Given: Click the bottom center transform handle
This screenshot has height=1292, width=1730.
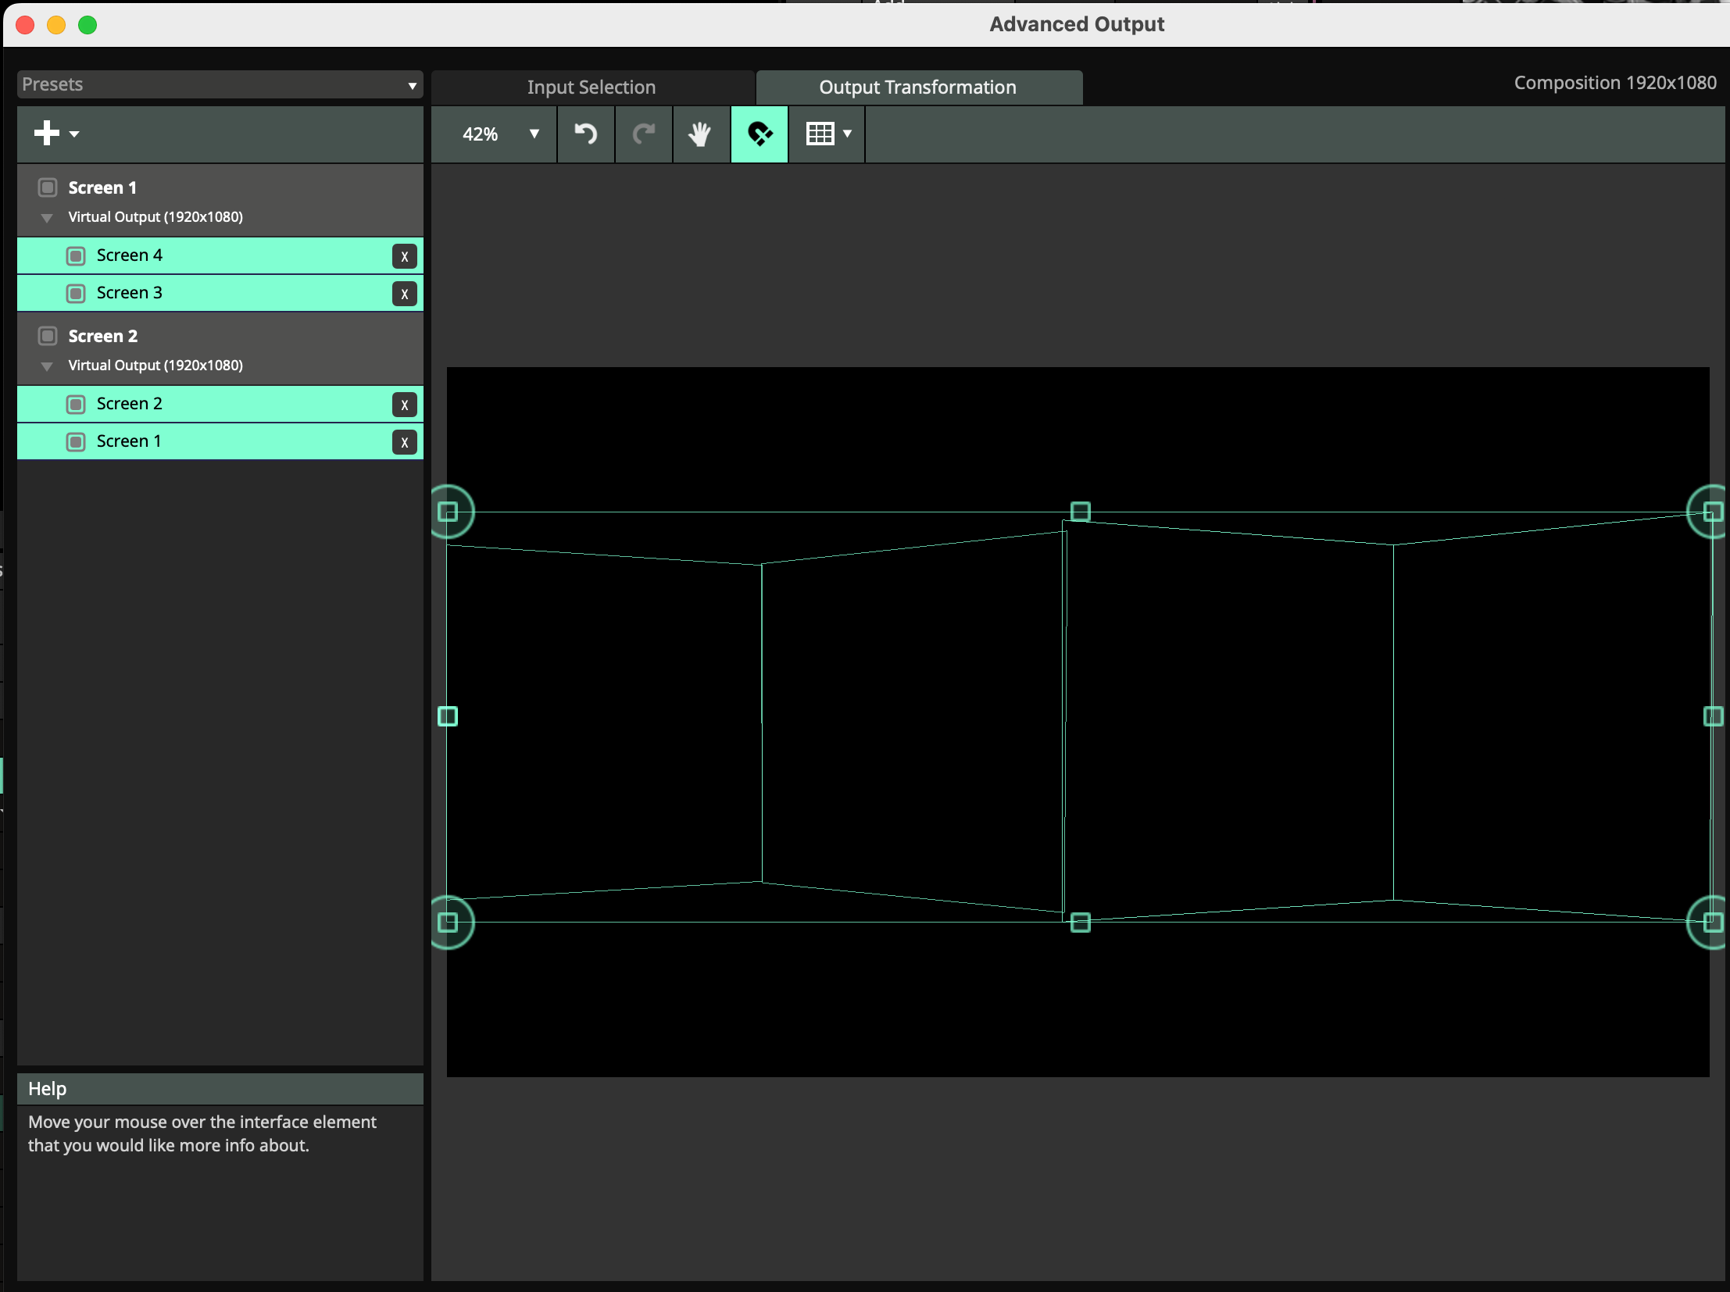Looking at the screenshot, I should pos(1079,923).
